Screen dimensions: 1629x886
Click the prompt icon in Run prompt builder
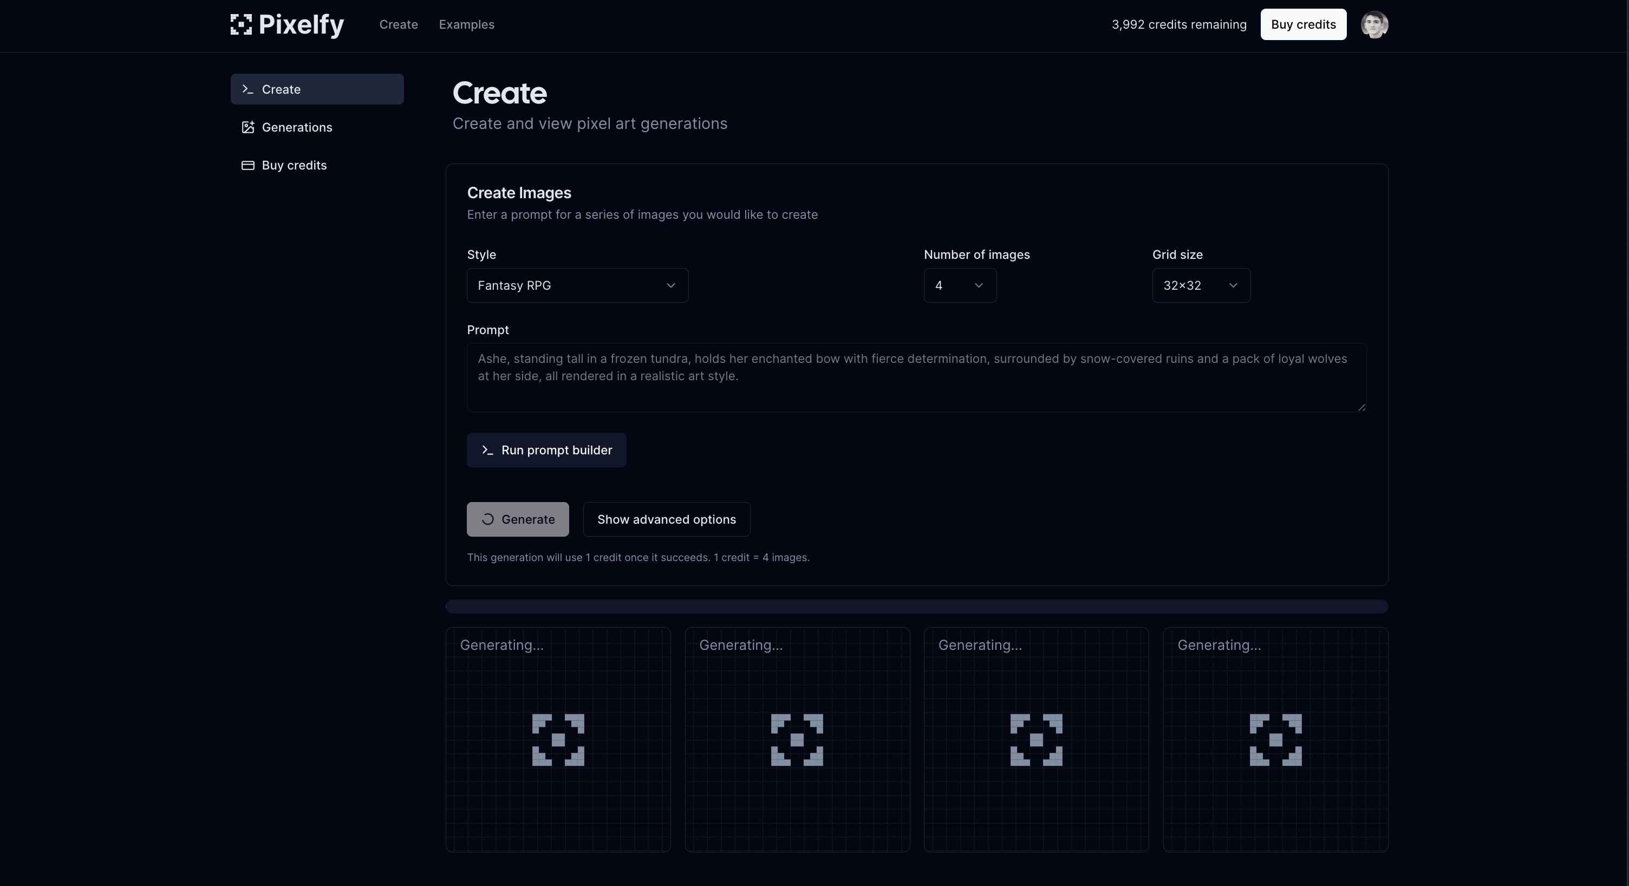(487, 450)
